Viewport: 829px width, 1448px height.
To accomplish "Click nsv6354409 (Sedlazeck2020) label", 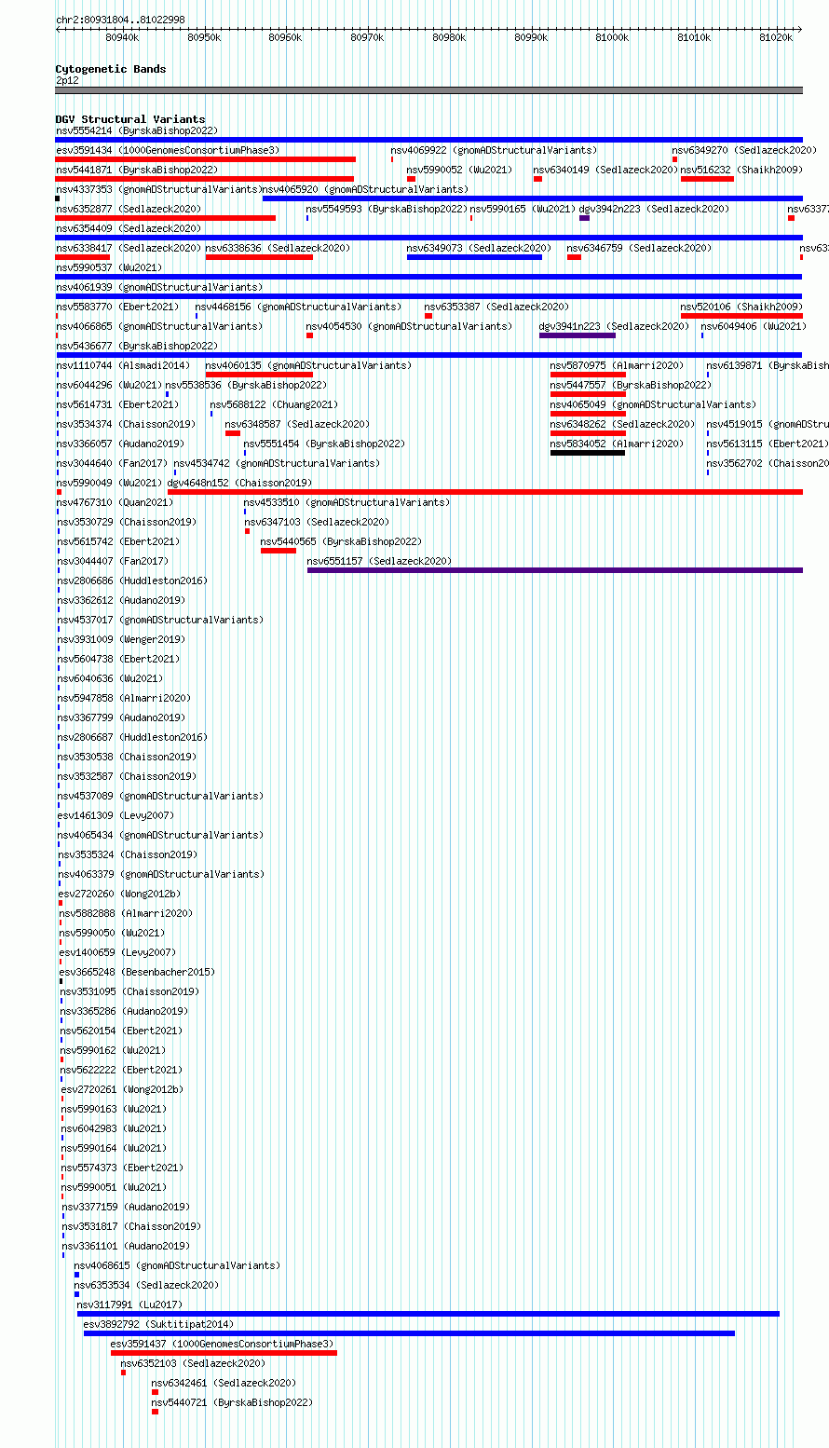I will [129, 228].
